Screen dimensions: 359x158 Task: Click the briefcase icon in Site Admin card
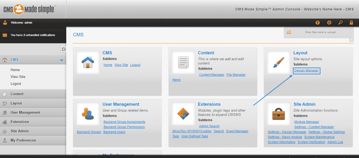[x=279, y=114]
